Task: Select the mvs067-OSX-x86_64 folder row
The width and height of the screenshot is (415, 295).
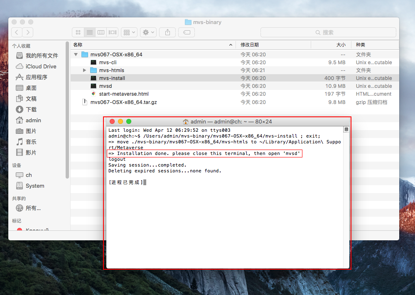Action: [x=235, y=55]
